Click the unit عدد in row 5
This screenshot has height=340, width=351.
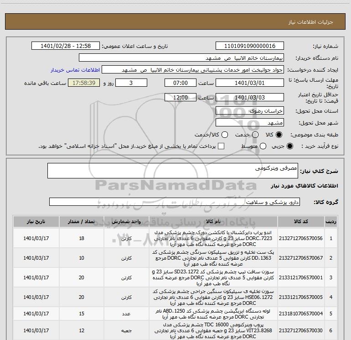[x=126, y=314]
